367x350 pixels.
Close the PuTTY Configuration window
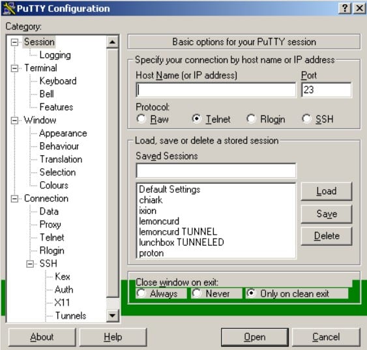[x=359, y=8]
